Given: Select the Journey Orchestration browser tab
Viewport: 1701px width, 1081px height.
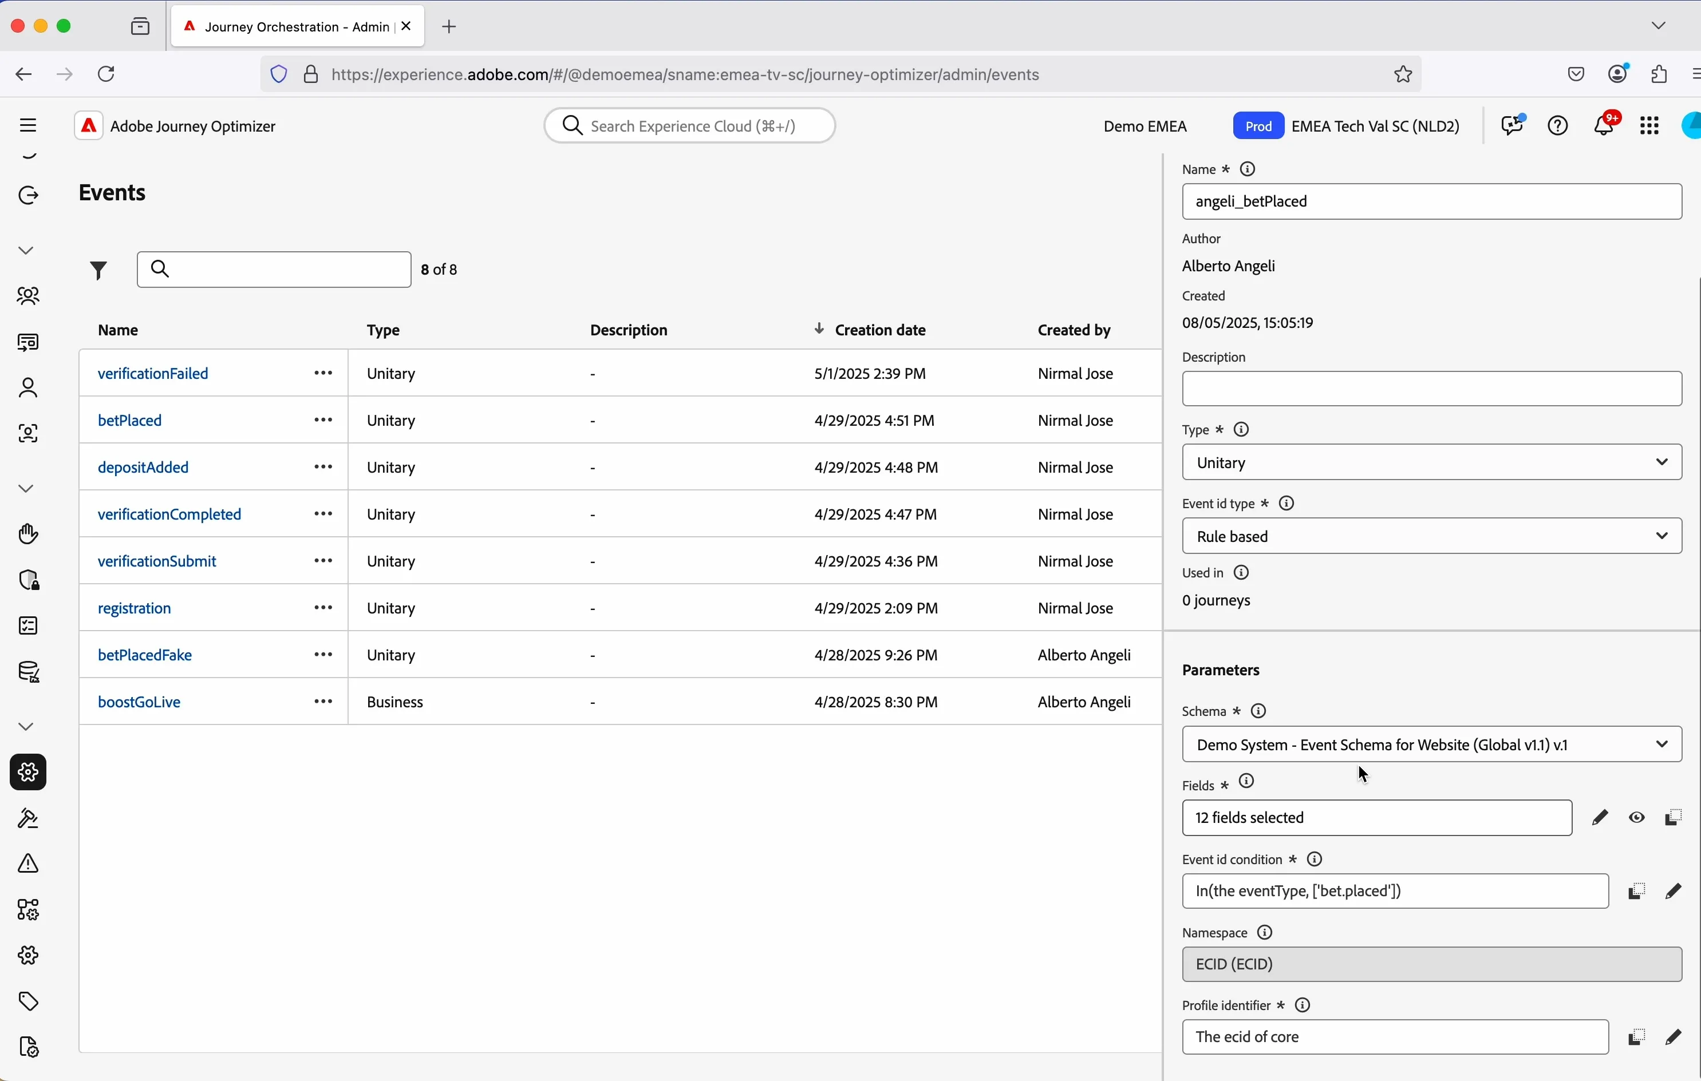Looking at the screenshot, I should (x=297, y=27).
